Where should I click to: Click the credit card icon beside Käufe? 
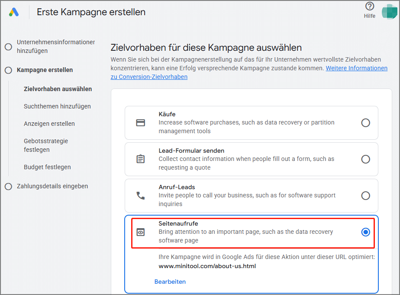click(141, 123)
